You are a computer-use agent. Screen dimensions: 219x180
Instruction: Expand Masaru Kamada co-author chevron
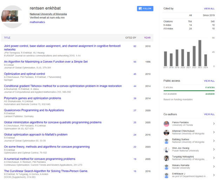pos(214,166)
